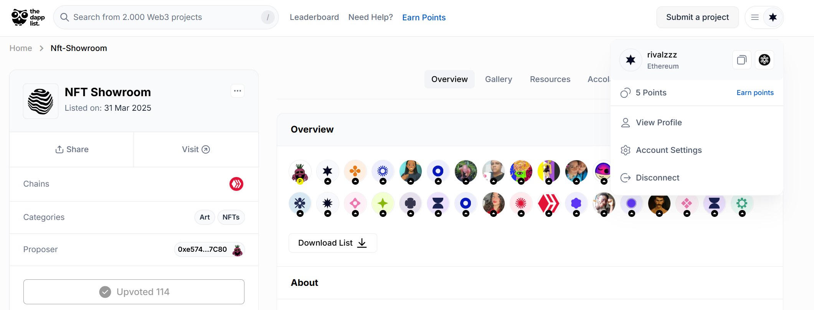This screenshot has width=814, height=310.
Task: Click Earn points link in dropdown
Action: pyautogui.click(x=755, y=93)
